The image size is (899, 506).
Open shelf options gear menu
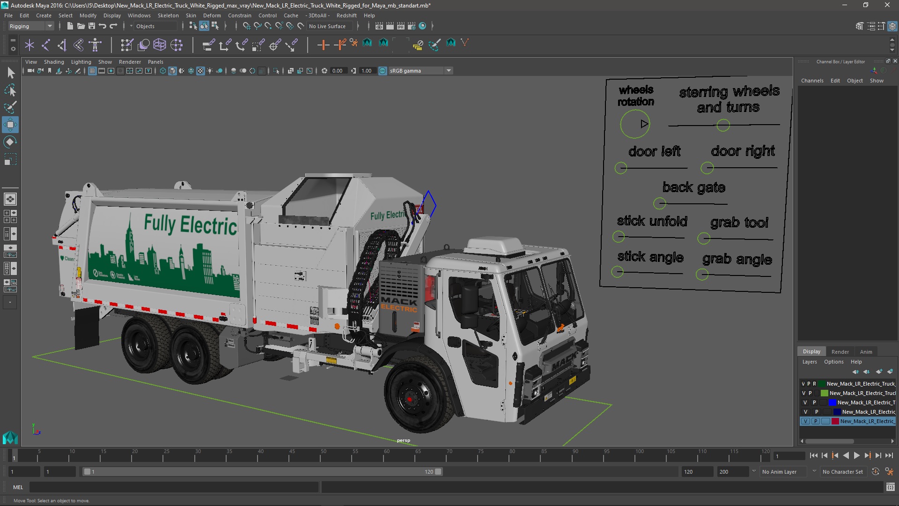point(13,48)
